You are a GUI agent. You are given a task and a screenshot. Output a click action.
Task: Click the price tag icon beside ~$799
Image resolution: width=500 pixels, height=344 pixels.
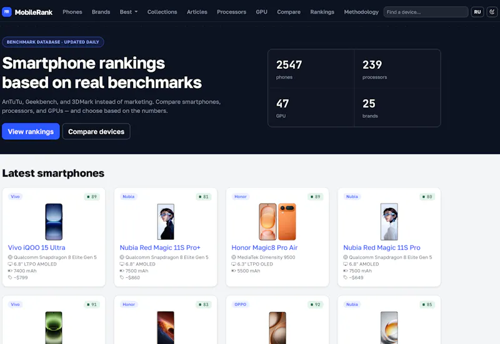pyautogui.click(x=10, y=277)
